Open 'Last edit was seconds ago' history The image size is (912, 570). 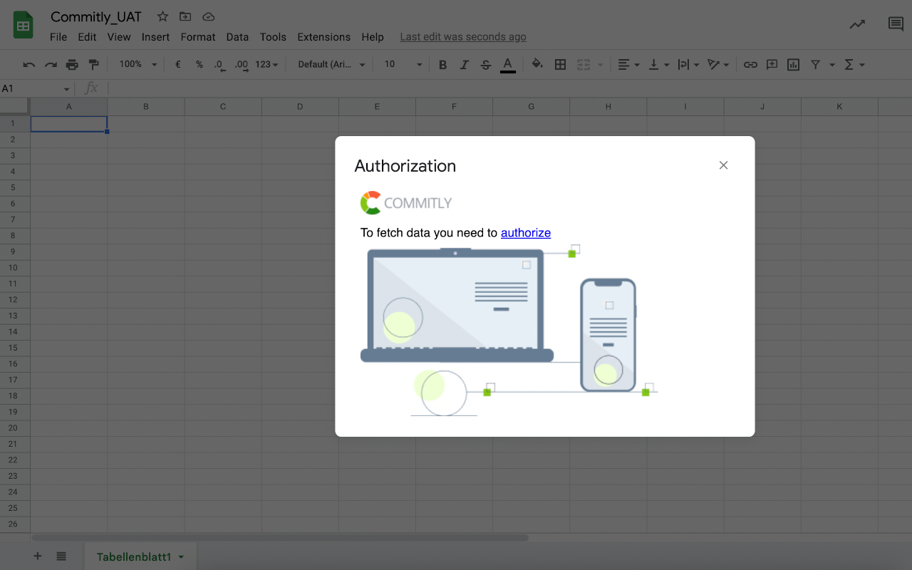coord(463,37)
